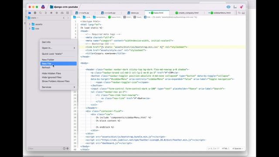279x157 pixels.
Task: Go forward with the sidebar right arrow
Action: 68,18
